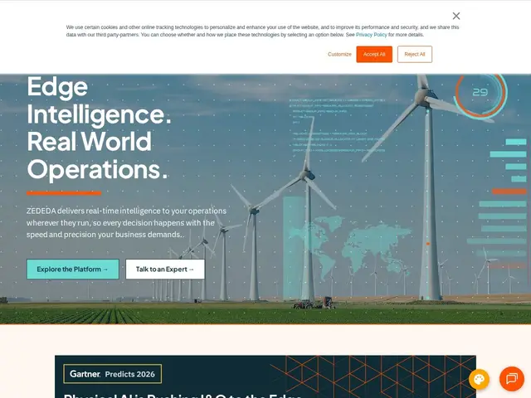Close the cookie banner with the X icon

pyautogui.click(x=456, y=16)
